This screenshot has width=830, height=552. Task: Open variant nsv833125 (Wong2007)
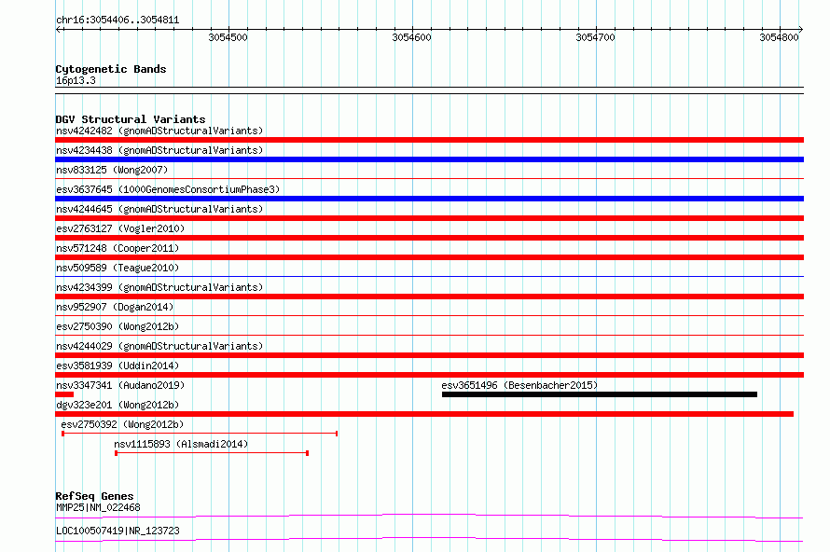click(x=112, y=170)
